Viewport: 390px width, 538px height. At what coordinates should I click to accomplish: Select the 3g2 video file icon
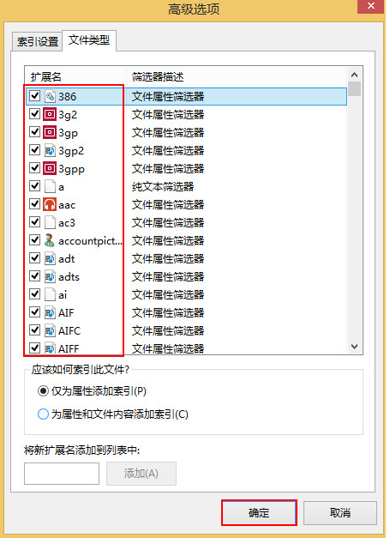coord(50,114)
